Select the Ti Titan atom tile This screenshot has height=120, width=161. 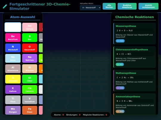[13, 100]
